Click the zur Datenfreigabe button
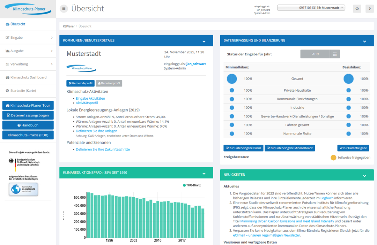This screenshot has width=377, height=245. [x=353, y=148]
